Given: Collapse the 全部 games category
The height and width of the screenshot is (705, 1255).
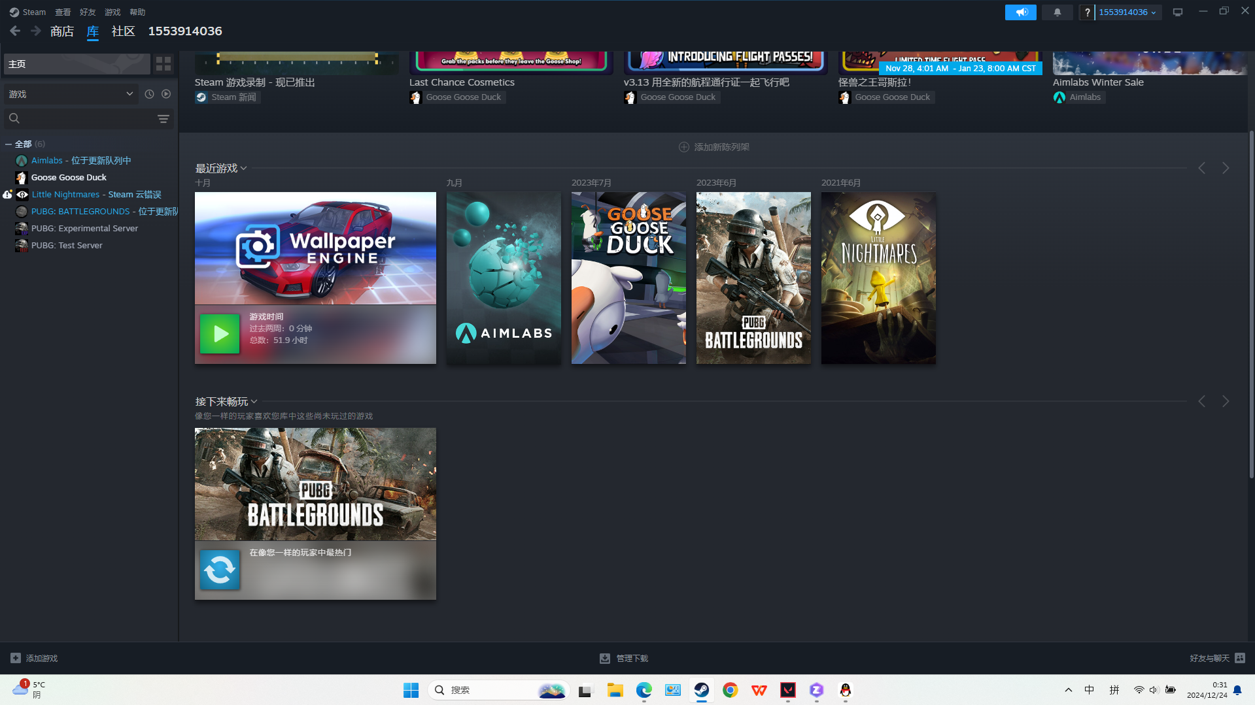Looking at the screenshot, I should [9, 144].
